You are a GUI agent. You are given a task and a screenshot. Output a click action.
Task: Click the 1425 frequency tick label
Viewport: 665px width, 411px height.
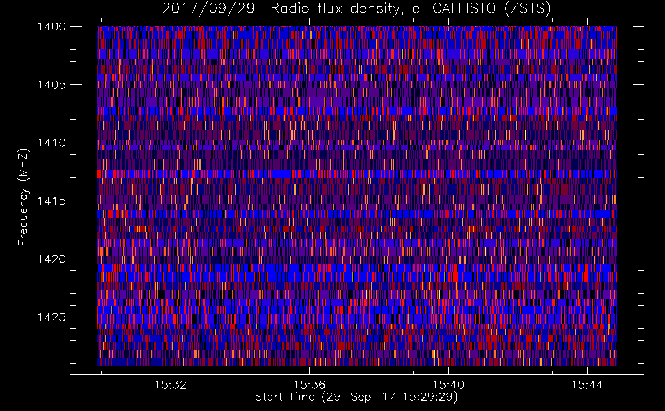tap(51, 317)
